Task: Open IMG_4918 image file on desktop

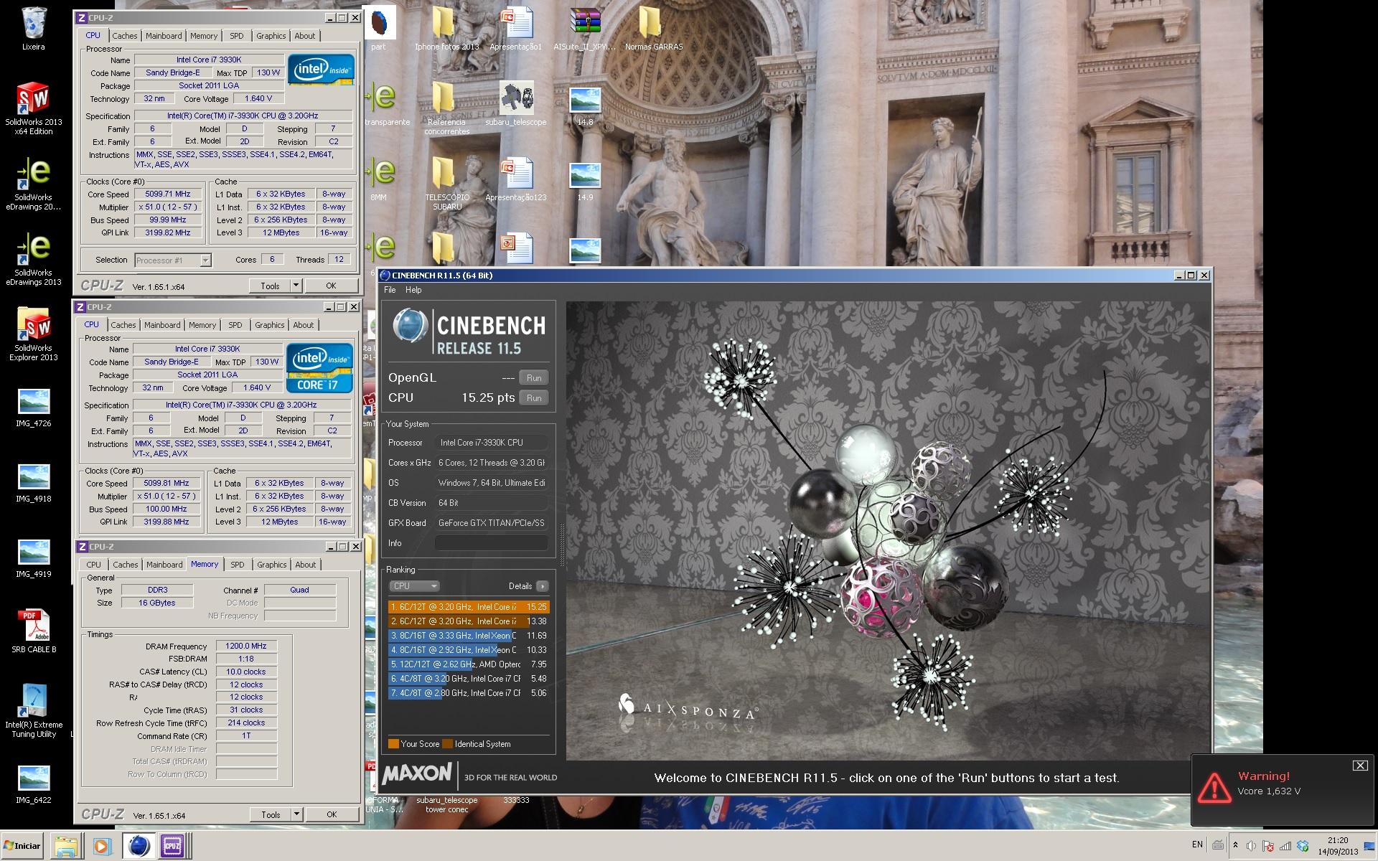Action: 33,483
